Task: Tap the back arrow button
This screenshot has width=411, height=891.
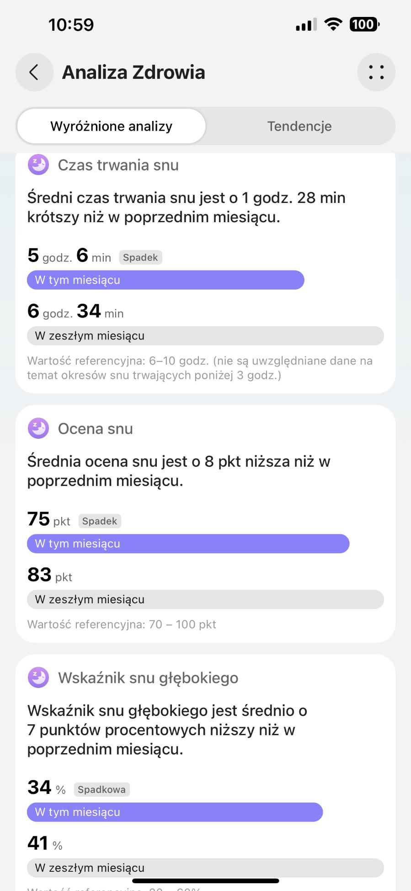Action: pyautogui.click(x=34, y=72)
